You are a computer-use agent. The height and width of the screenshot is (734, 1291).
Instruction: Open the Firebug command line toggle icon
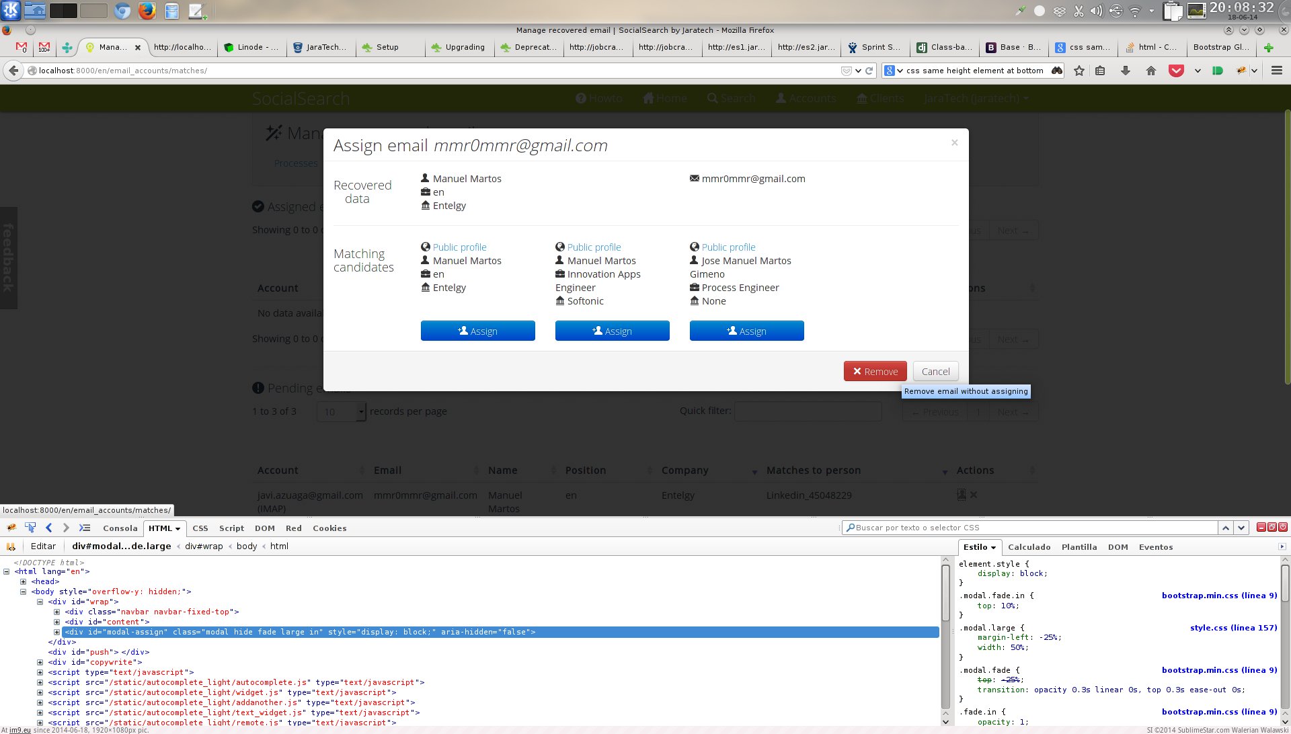85,528
